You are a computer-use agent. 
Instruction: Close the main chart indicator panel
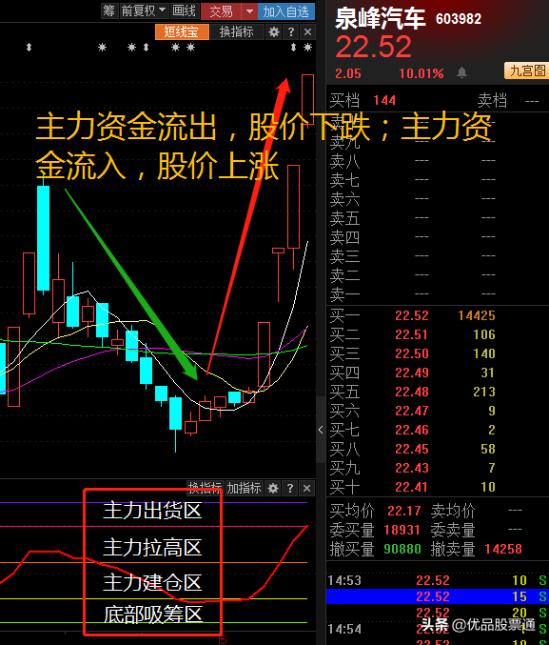point(307,31)
